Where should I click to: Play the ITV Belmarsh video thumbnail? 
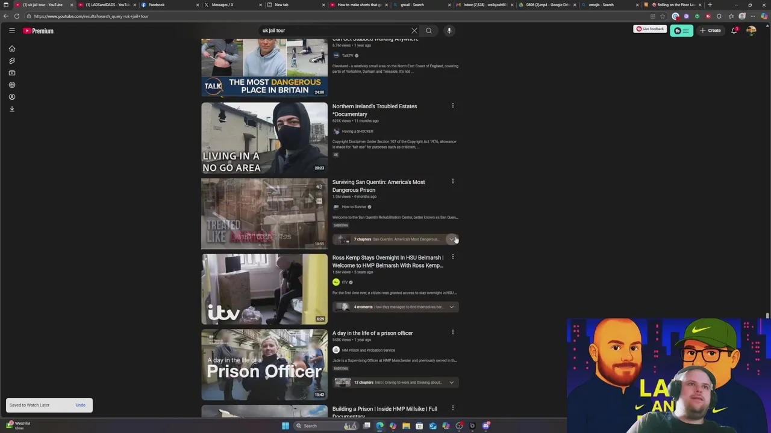pyautogui.click(x=264, y=289)
